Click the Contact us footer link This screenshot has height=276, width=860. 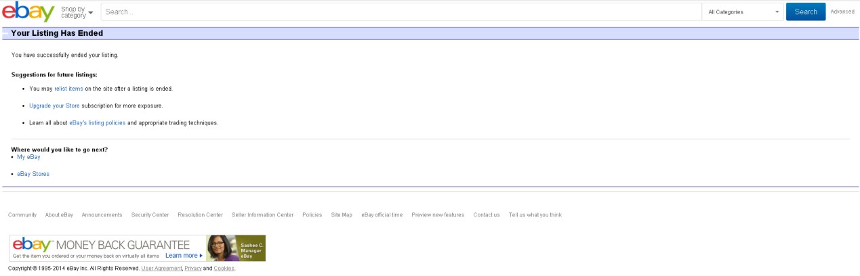[487, 215]
